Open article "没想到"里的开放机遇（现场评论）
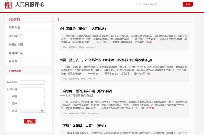This screenshot has width=204, height=135. click(x=87, y=91)
